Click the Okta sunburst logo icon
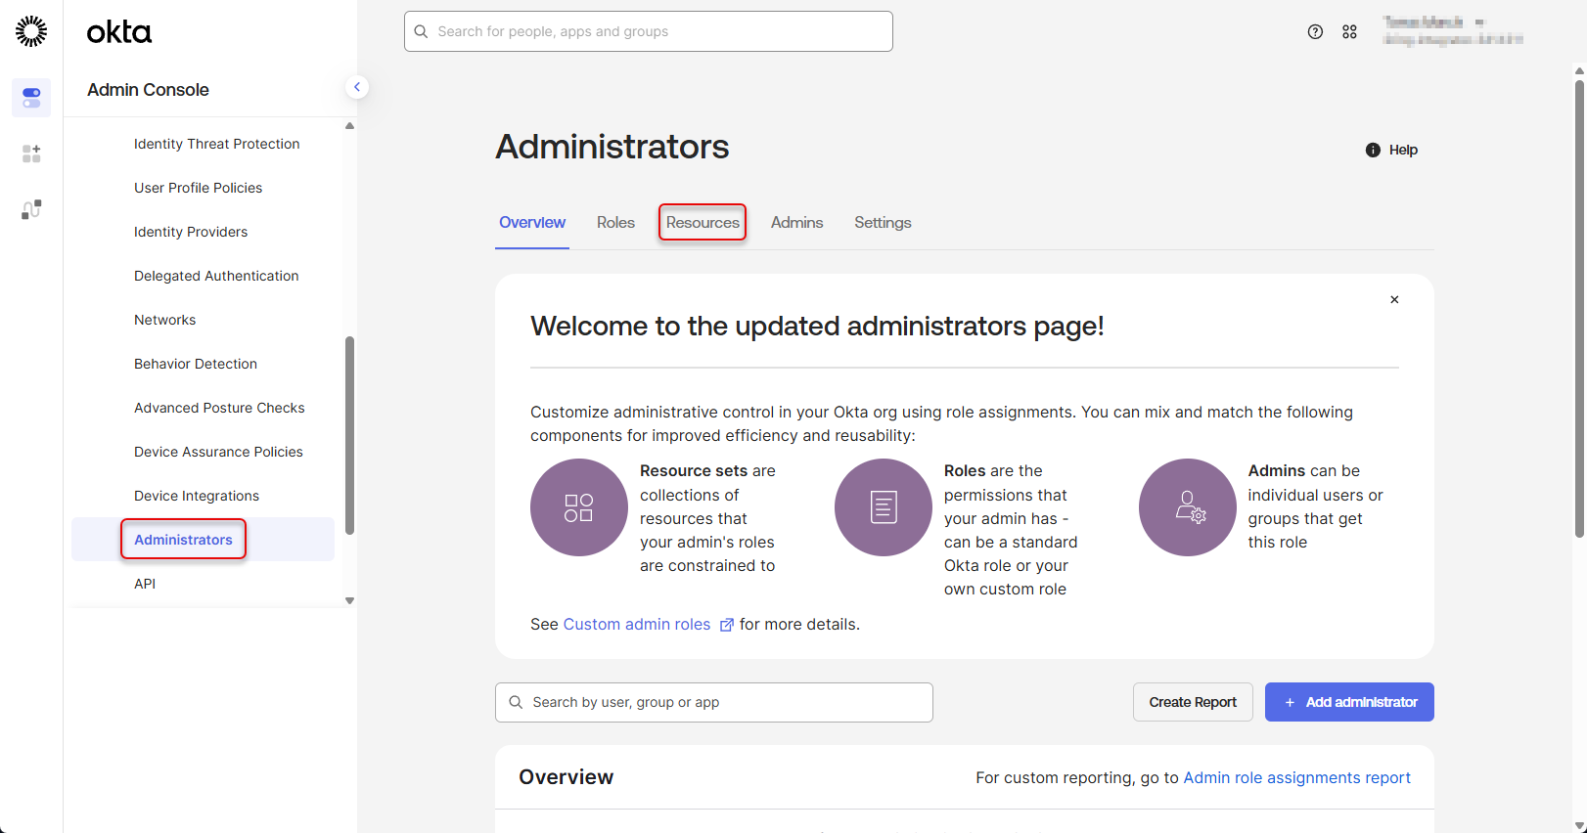The height and width of the screenshot is (833, 1587). coord(31,31)
